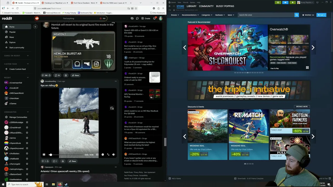Open Reddit notifications bell
Viewport: 333px width, 187px height.
point(154,18)
